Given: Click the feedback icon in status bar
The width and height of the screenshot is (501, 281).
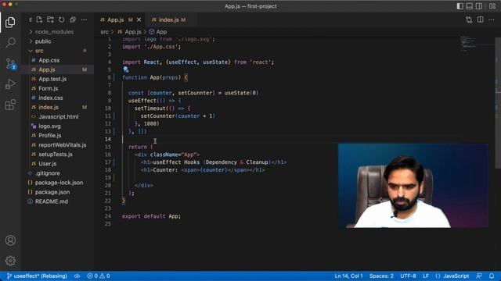Looking at the screenshot, I should (479, 276).
